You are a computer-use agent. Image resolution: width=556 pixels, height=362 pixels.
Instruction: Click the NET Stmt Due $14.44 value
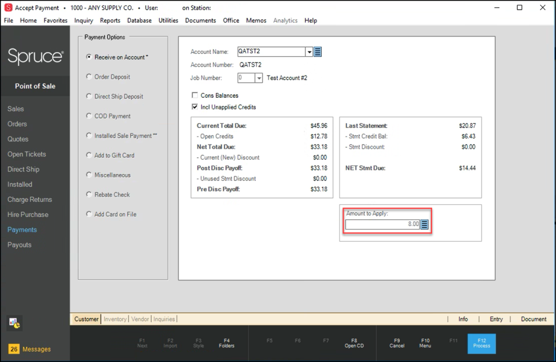(467, 168)
